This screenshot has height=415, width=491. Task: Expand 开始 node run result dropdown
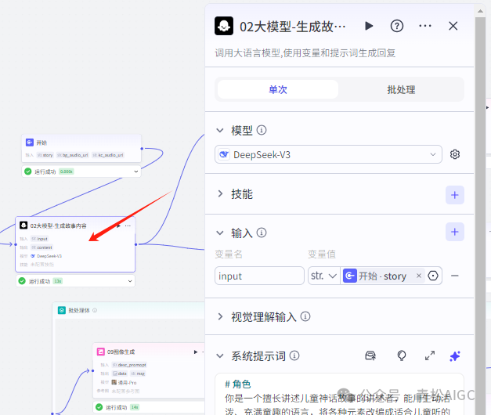coord(136,171)
